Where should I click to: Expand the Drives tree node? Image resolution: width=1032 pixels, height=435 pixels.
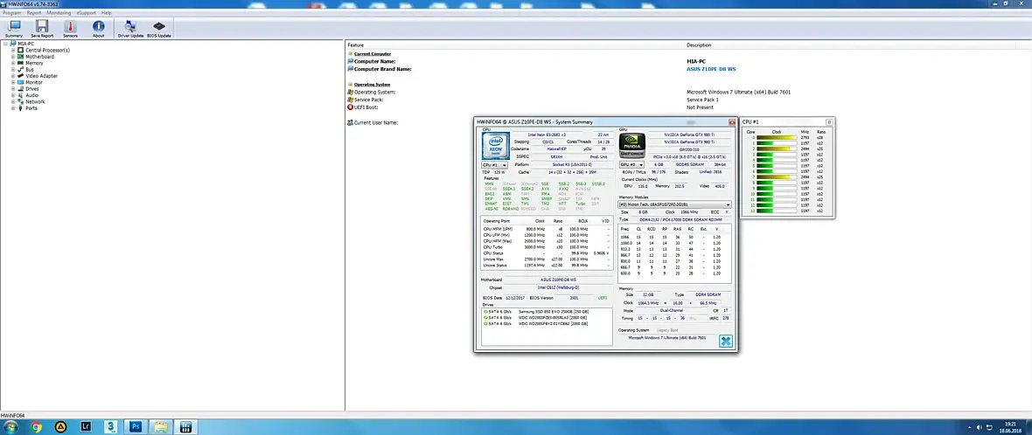(12, 89)
